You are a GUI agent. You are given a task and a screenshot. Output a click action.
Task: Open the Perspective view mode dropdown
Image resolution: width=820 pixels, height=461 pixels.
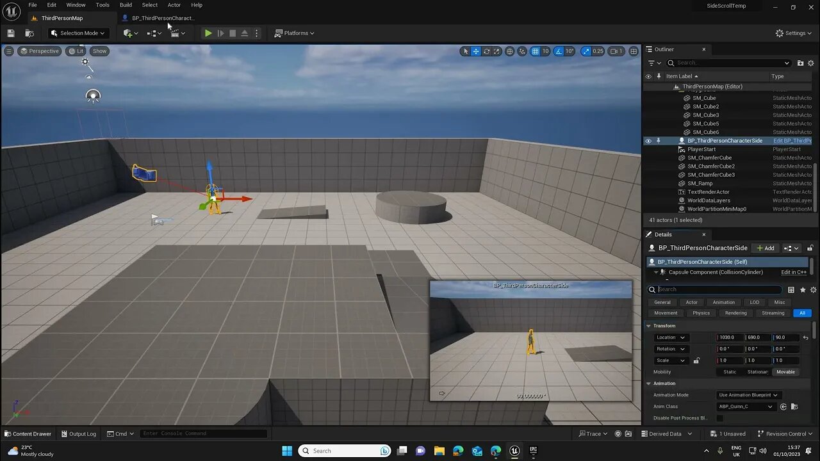[40, 51]
